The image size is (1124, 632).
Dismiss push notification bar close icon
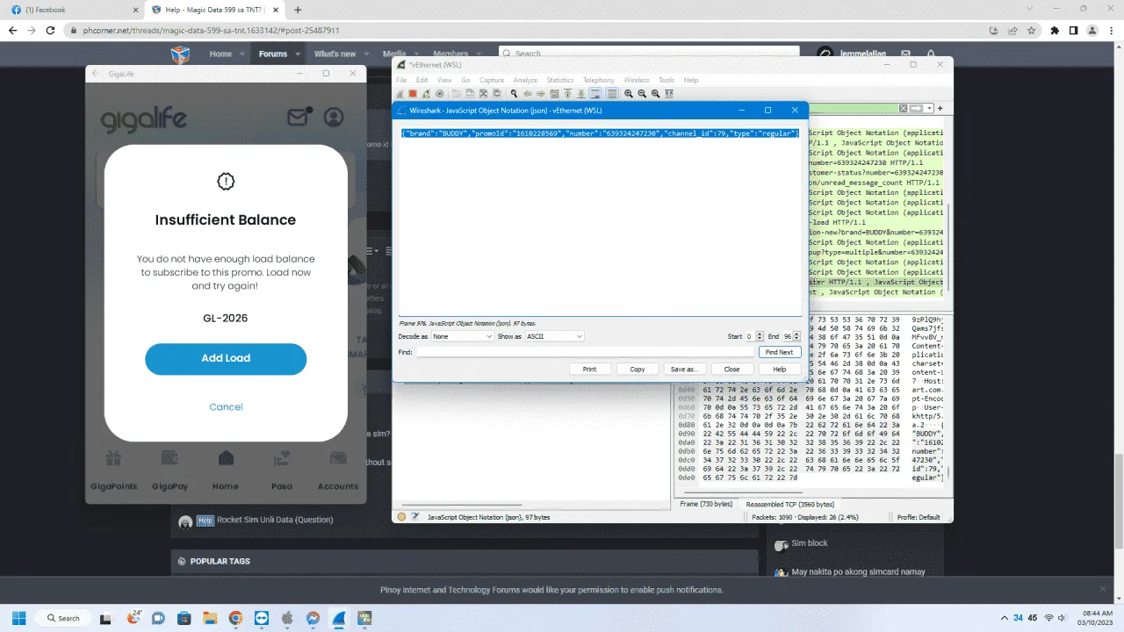(x=1103, y=589)
